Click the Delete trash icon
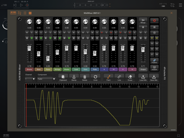Screen dimensions: 184x138 85,78
